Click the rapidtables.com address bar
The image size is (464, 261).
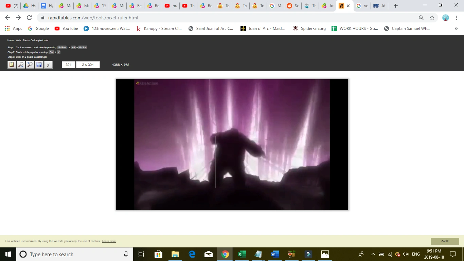(228, 18)
